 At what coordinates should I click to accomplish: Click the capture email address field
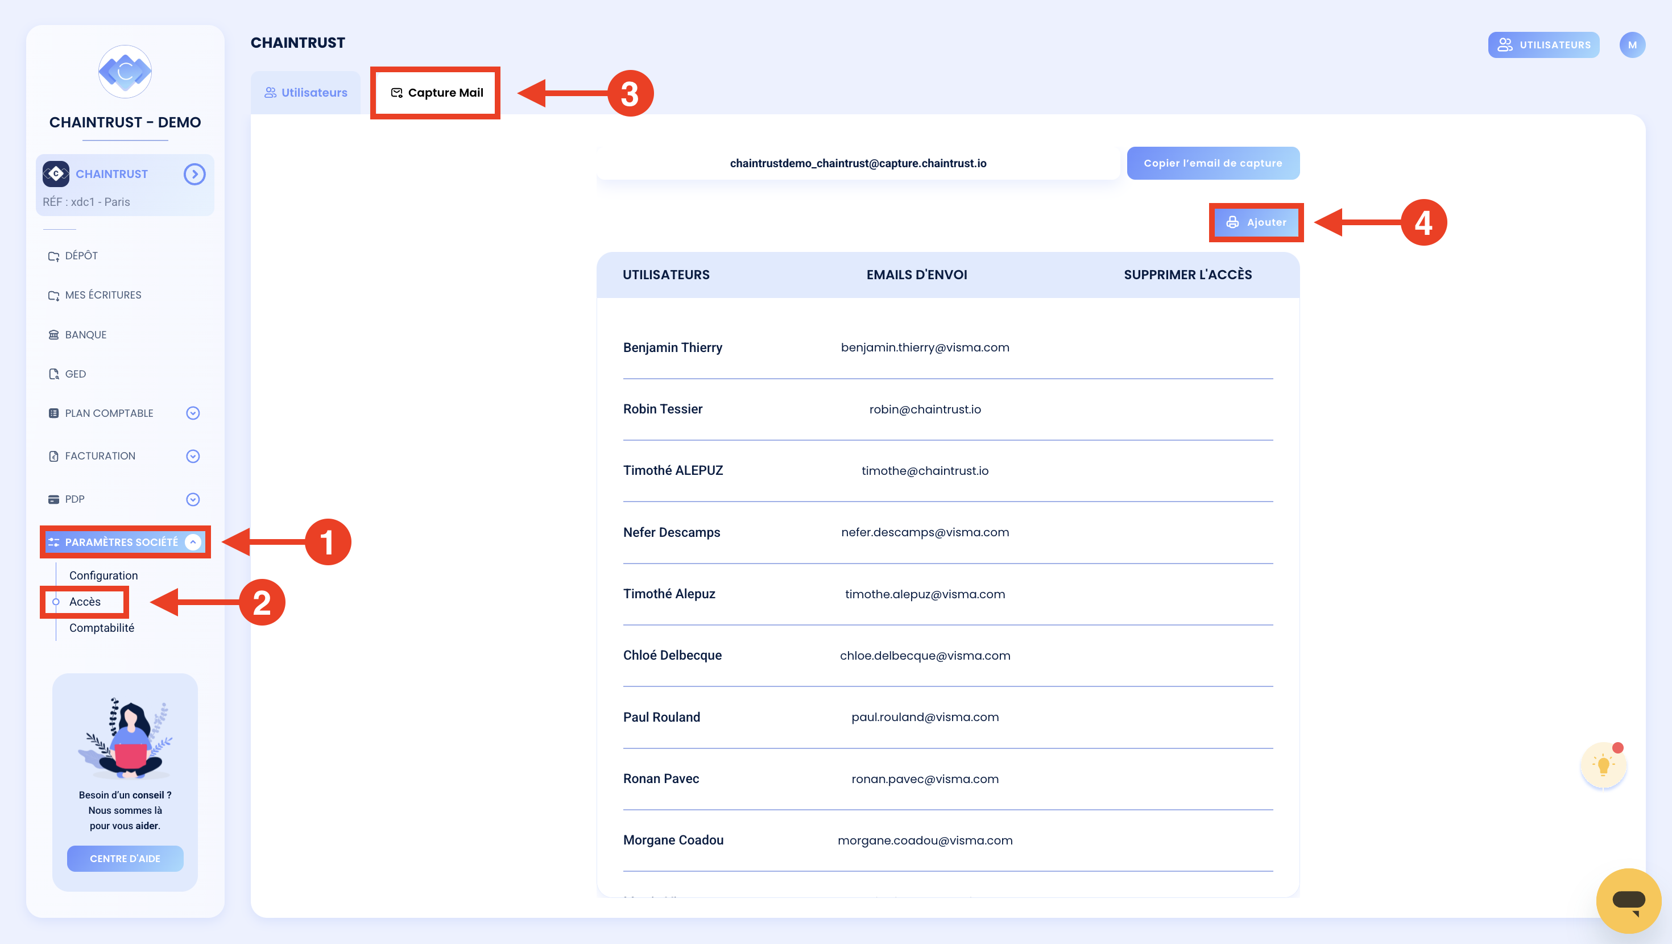coord(858,163)
